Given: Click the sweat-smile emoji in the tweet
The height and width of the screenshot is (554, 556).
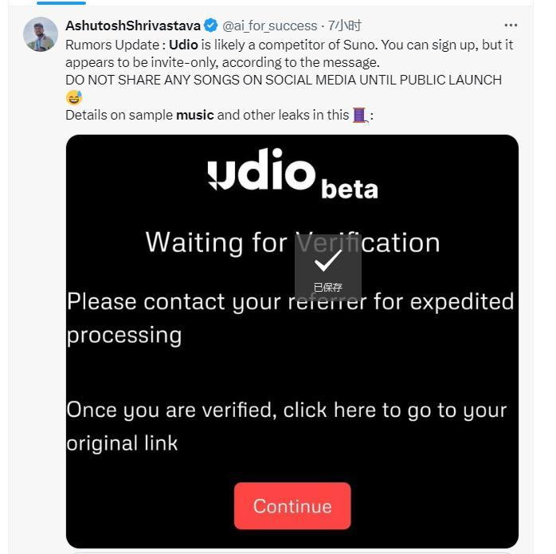Looking at the screenshot, I should coord(74,97).
